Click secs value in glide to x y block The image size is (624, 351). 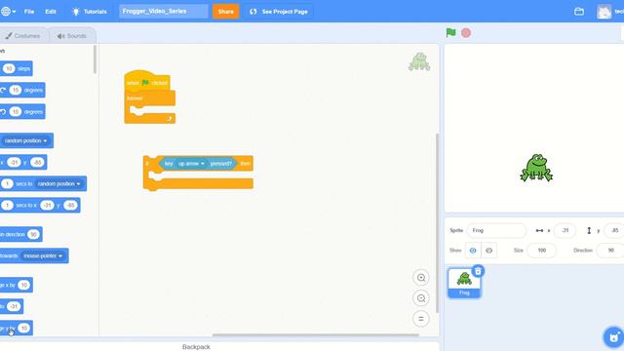[x=7, y=206]
